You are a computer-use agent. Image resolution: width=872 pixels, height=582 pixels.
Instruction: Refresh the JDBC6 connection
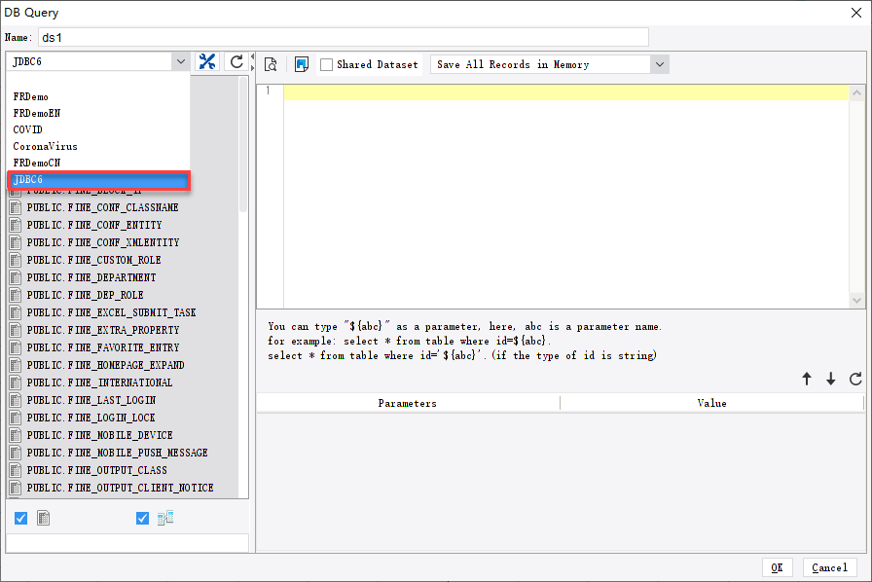(x=236, y=60)
